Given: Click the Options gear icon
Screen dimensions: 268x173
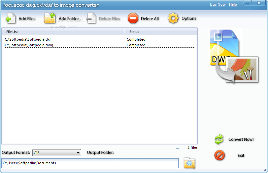Looking at the screenshot, I should point(173,18).
